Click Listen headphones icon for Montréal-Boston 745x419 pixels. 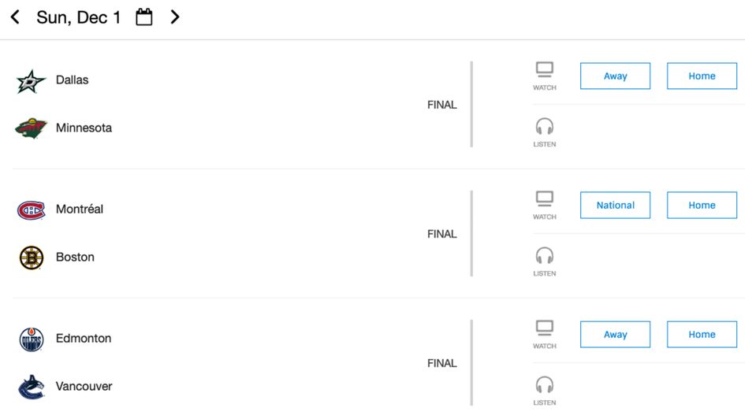[x=544, y=256]
